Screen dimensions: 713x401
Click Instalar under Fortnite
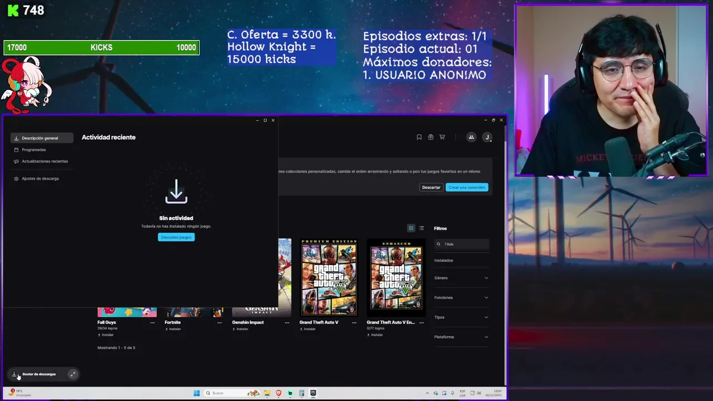pyautogui.click(x=173, y=329)
